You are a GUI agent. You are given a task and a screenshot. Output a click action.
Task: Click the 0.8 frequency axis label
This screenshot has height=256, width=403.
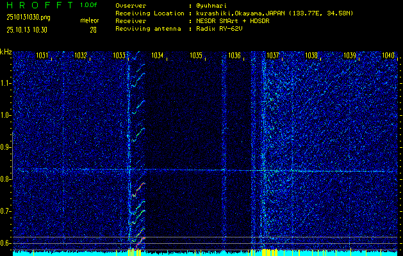(6, 179)
